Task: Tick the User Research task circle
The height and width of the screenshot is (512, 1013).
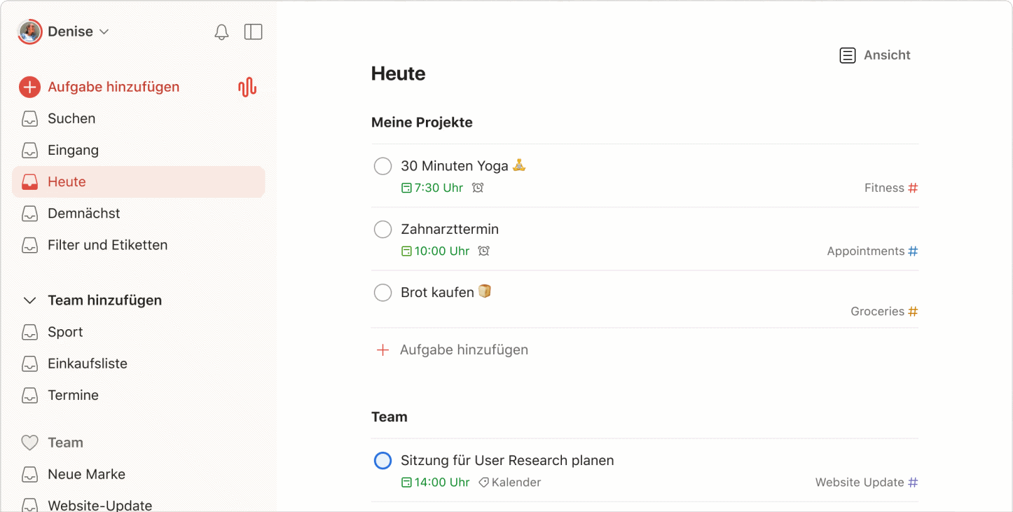Action: [x=383, y=460]
